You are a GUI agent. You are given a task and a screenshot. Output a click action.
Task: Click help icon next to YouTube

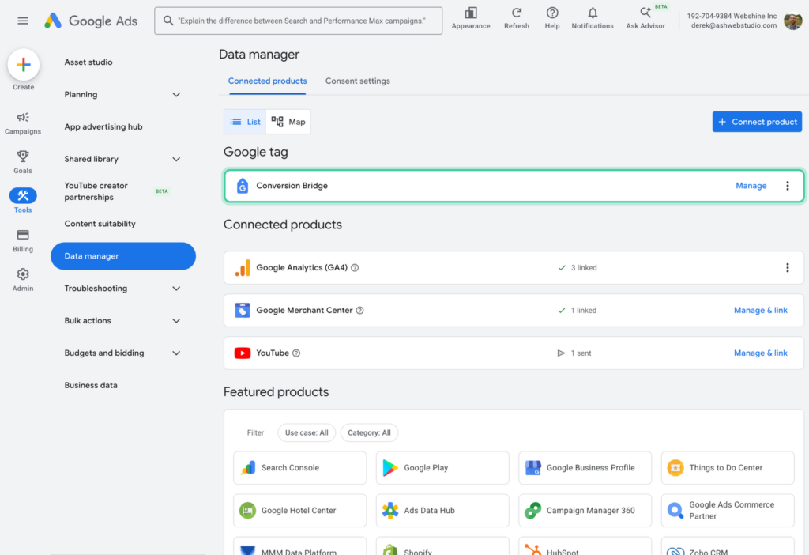[x=296, y=353]
